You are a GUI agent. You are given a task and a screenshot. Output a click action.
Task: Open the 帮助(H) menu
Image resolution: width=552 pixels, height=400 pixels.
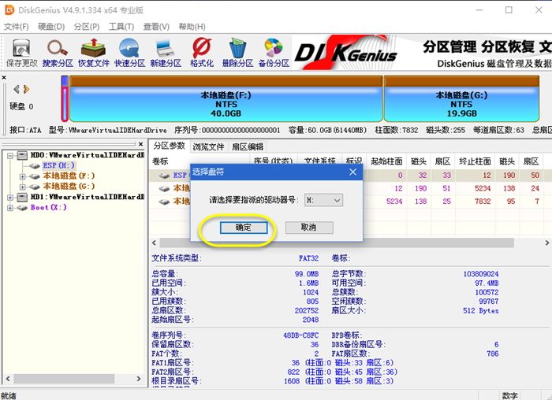(192, 27)
